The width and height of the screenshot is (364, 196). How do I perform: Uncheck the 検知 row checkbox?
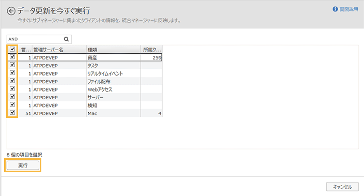click(x=12, y=104)
